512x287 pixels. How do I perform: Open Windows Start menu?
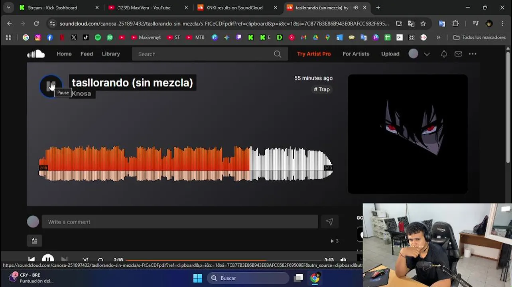tap(198, 278)
